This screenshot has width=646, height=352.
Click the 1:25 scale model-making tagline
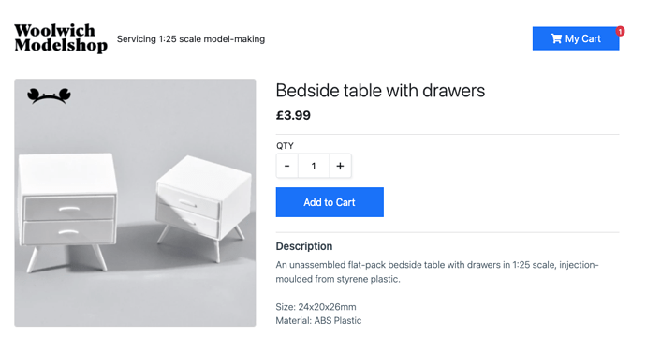[x=191, y=39]
